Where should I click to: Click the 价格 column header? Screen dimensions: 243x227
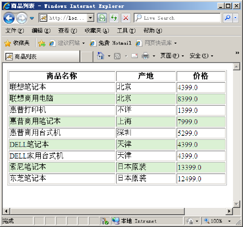201,76
